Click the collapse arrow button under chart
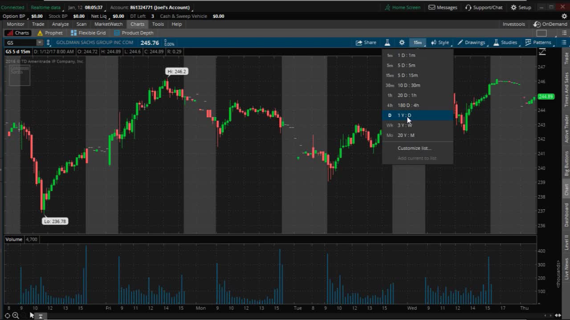This screenshot has width=570, height=320. click(40, 316)
